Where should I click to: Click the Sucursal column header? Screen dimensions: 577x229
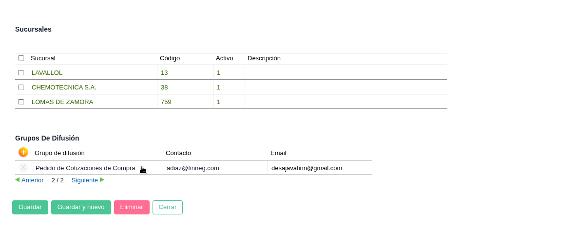coord(43,58)
